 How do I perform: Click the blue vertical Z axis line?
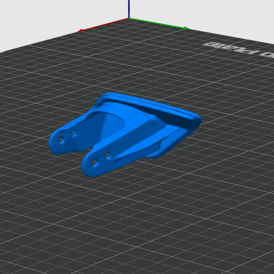pyautogui.click(x=129, y=9)
